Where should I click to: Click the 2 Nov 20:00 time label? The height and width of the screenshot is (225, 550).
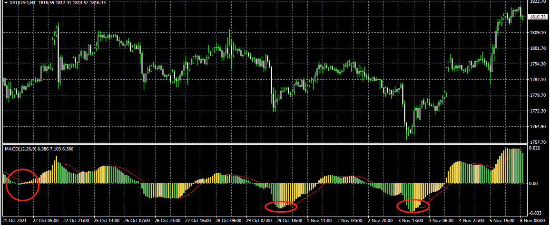tap(381, 221)
